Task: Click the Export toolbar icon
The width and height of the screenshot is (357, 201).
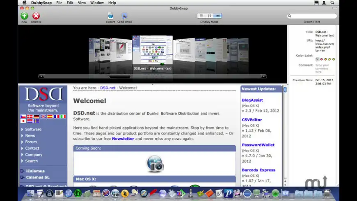Action: [110, 16]
